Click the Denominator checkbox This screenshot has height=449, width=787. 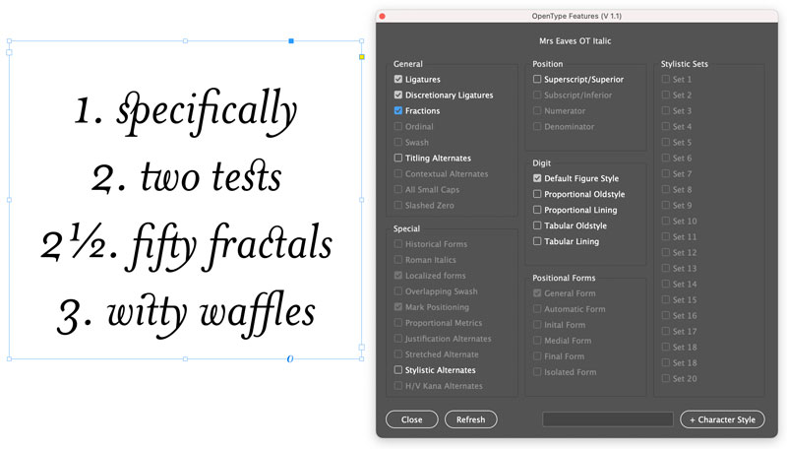pyautogui.click(x=537, y=126)
